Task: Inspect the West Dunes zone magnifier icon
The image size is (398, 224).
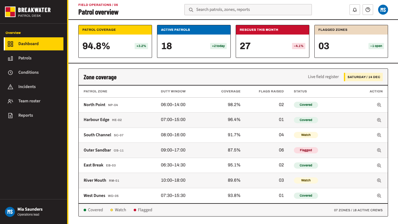Action: [379, 196]
